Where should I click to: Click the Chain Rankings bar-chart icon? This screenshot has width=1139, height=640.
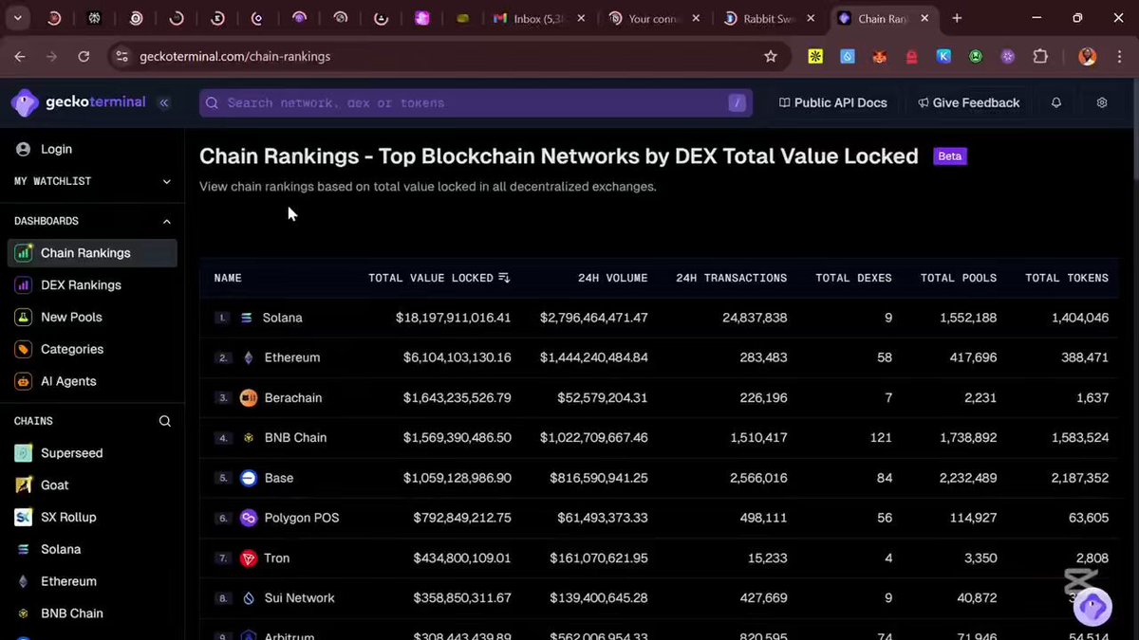tap(23, 253)
